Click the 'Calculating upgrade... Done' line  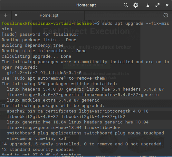coord(36,56)
